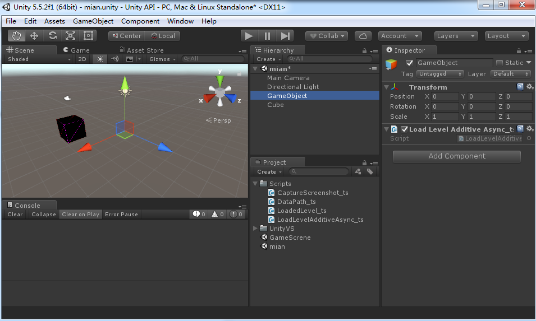
Task: Toggle console error messages filter
Action: [x=236, y=214]
